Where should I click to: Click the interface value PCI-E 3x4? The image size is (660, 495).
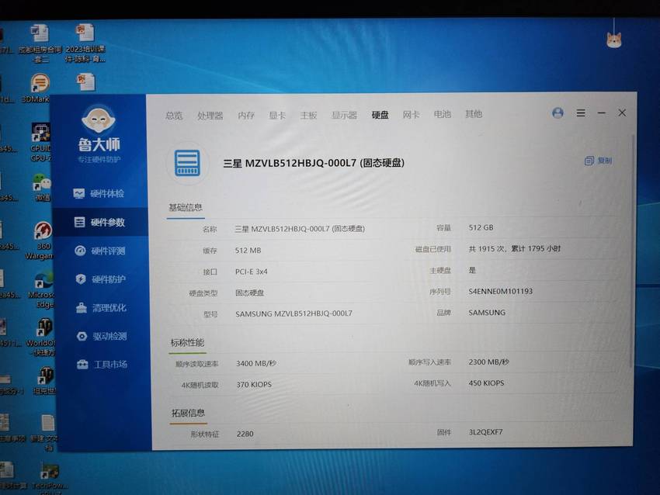252,272
